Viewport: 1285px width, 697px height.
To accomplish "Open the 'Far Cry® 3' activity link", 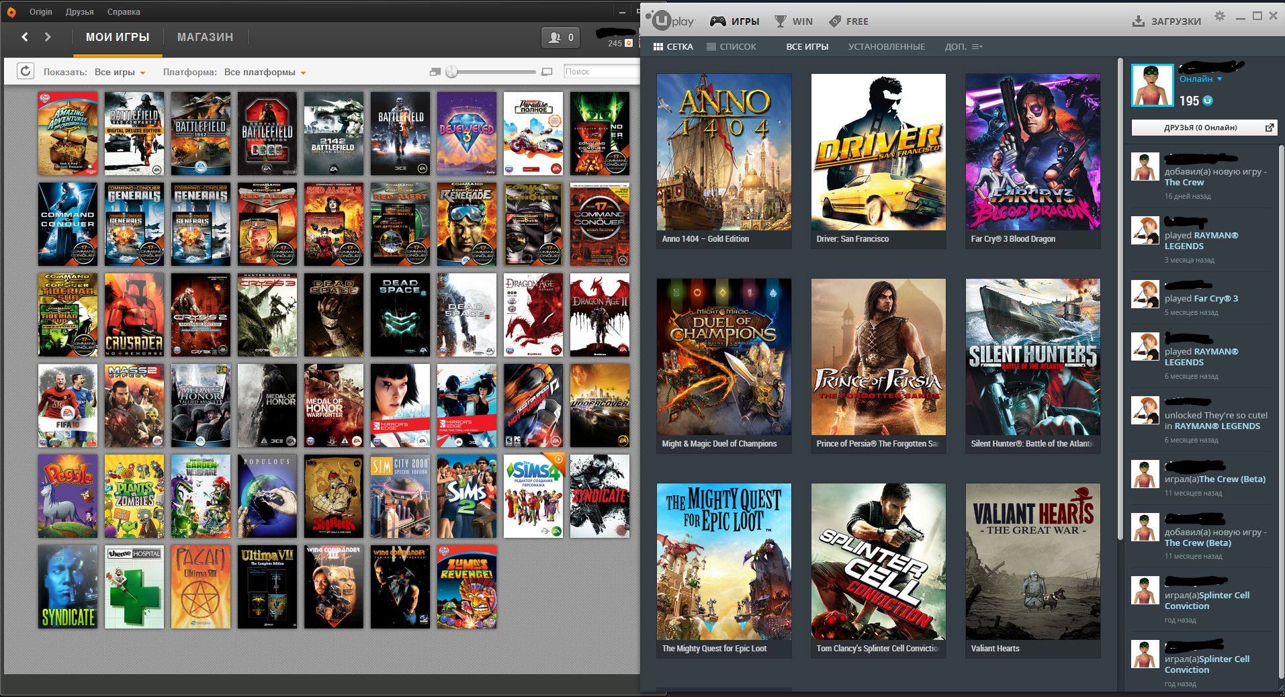I will click(1216, 299).
